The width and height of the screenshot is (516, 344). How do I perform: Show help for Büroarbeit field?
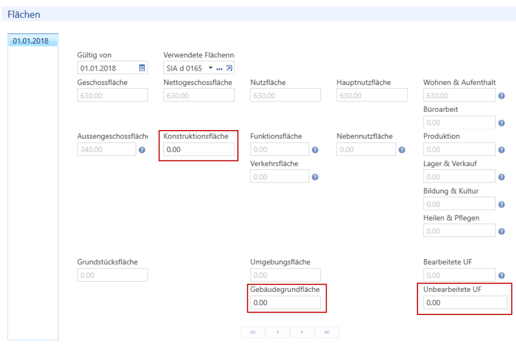click(x=501, y=123)
